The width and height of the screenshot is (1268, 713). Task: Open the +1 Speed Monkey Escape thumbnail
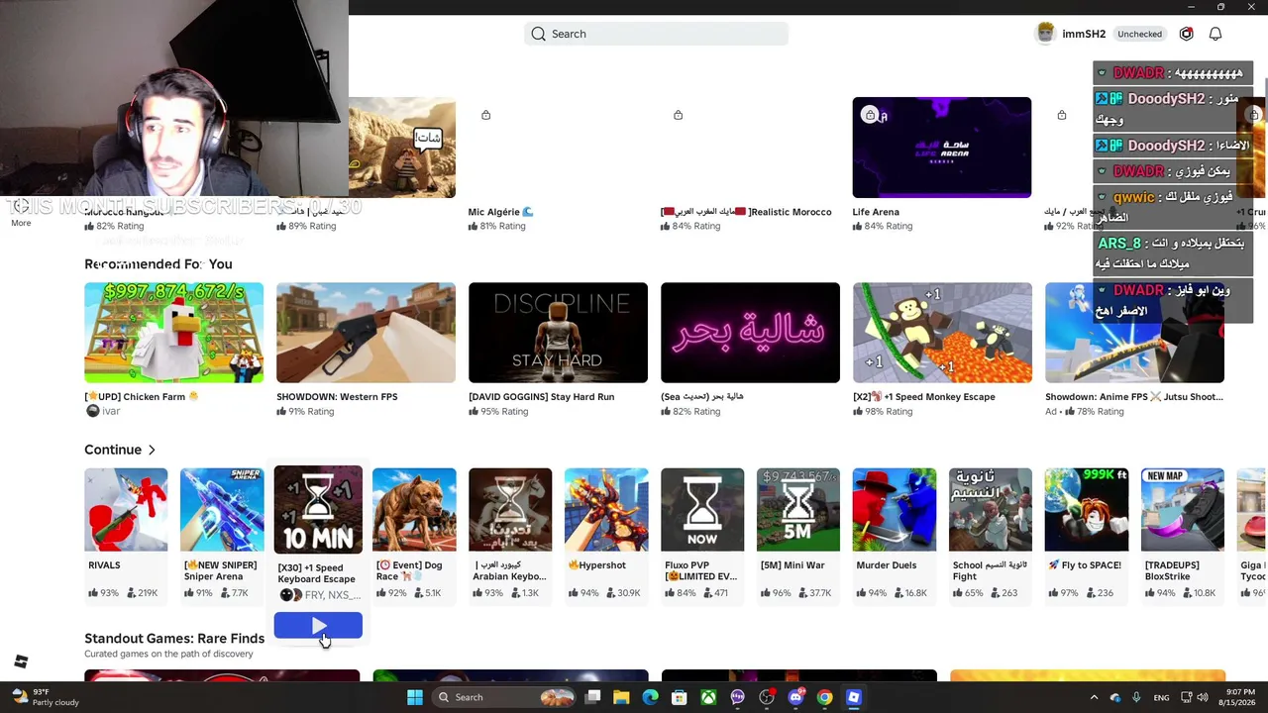pyautogui.click(x=942, y=333)
